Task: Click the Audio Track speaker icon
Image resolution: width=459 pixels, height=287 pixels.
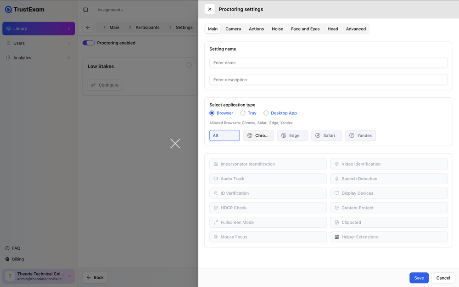Action: [x=216, y=179]
